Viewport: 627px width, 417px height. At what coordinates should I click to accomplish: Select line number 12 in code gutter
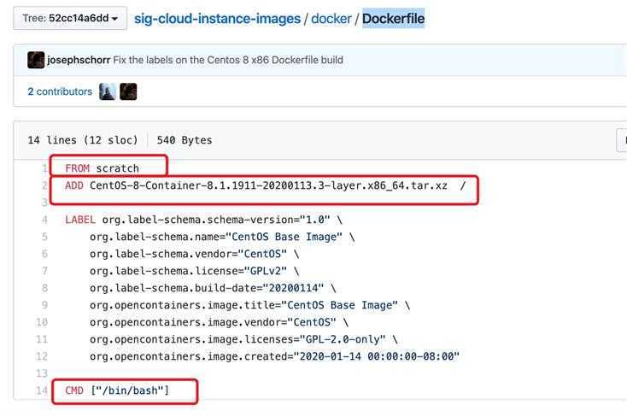[42, 356]
